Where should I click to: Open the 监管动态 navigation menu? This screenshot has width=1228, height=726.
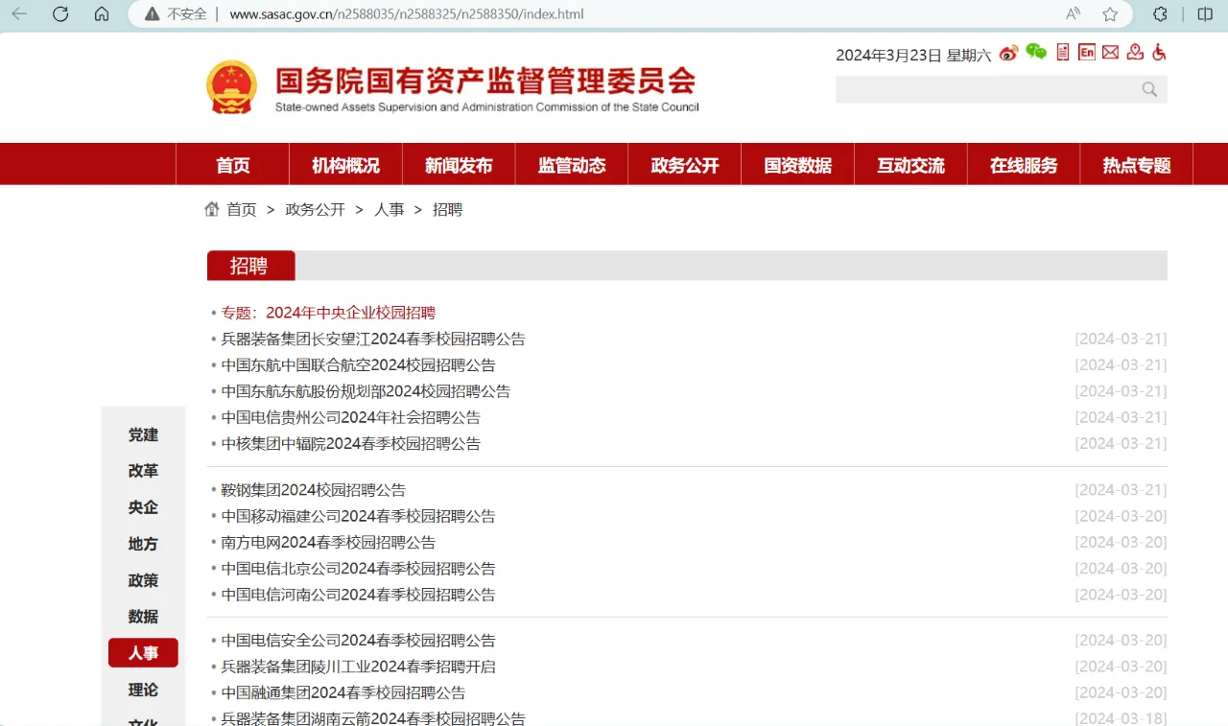coord(572,165)
